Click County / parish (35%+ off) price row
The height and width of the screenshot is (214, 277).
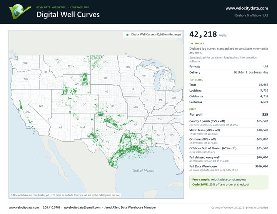pos(229,123)
